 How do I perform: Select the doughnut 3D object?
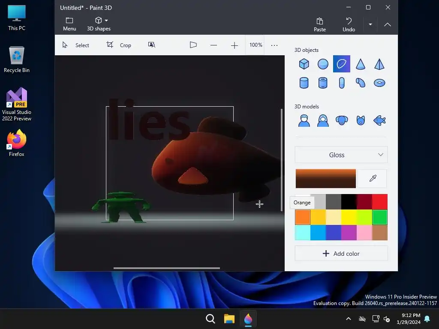379,83
